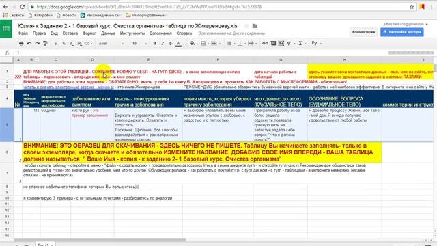The width and height of the screenshot is (437, 246).
Task: Open the Импортированные bookmarks folder
Action: [x=146, y=15]
